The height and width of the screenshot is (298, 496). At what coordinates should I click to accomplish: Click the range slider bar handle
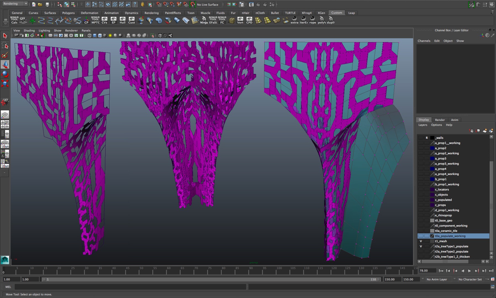(211, 279)
